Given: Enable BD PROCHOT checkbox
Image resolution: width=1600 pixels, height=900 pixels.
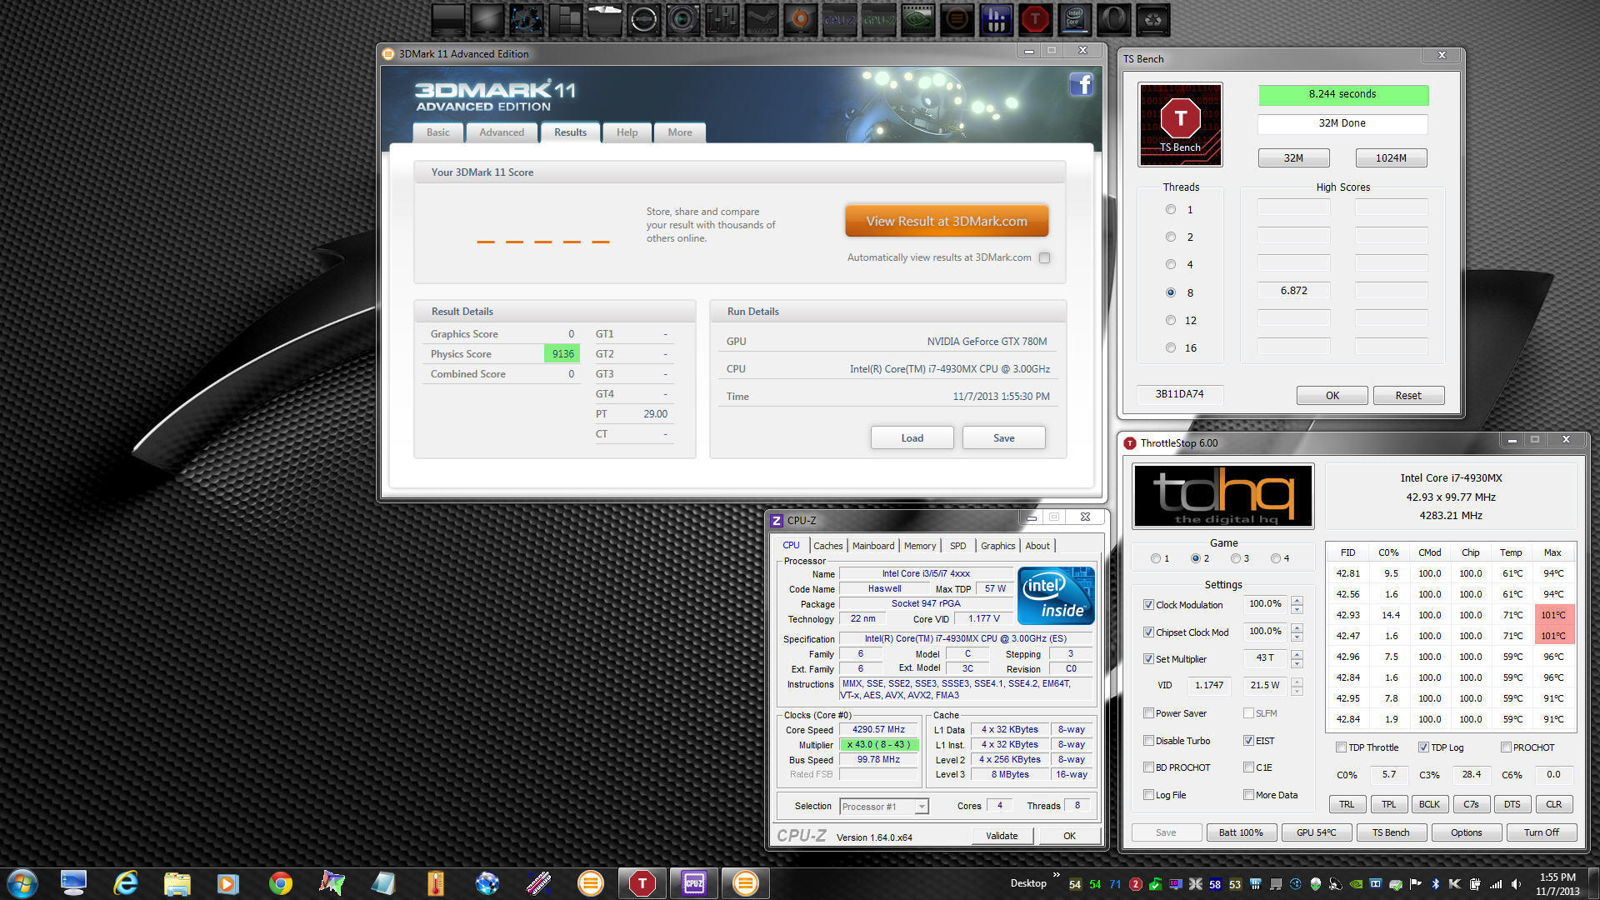Looking at the screenshot, I should click(x=1148, y=767).
